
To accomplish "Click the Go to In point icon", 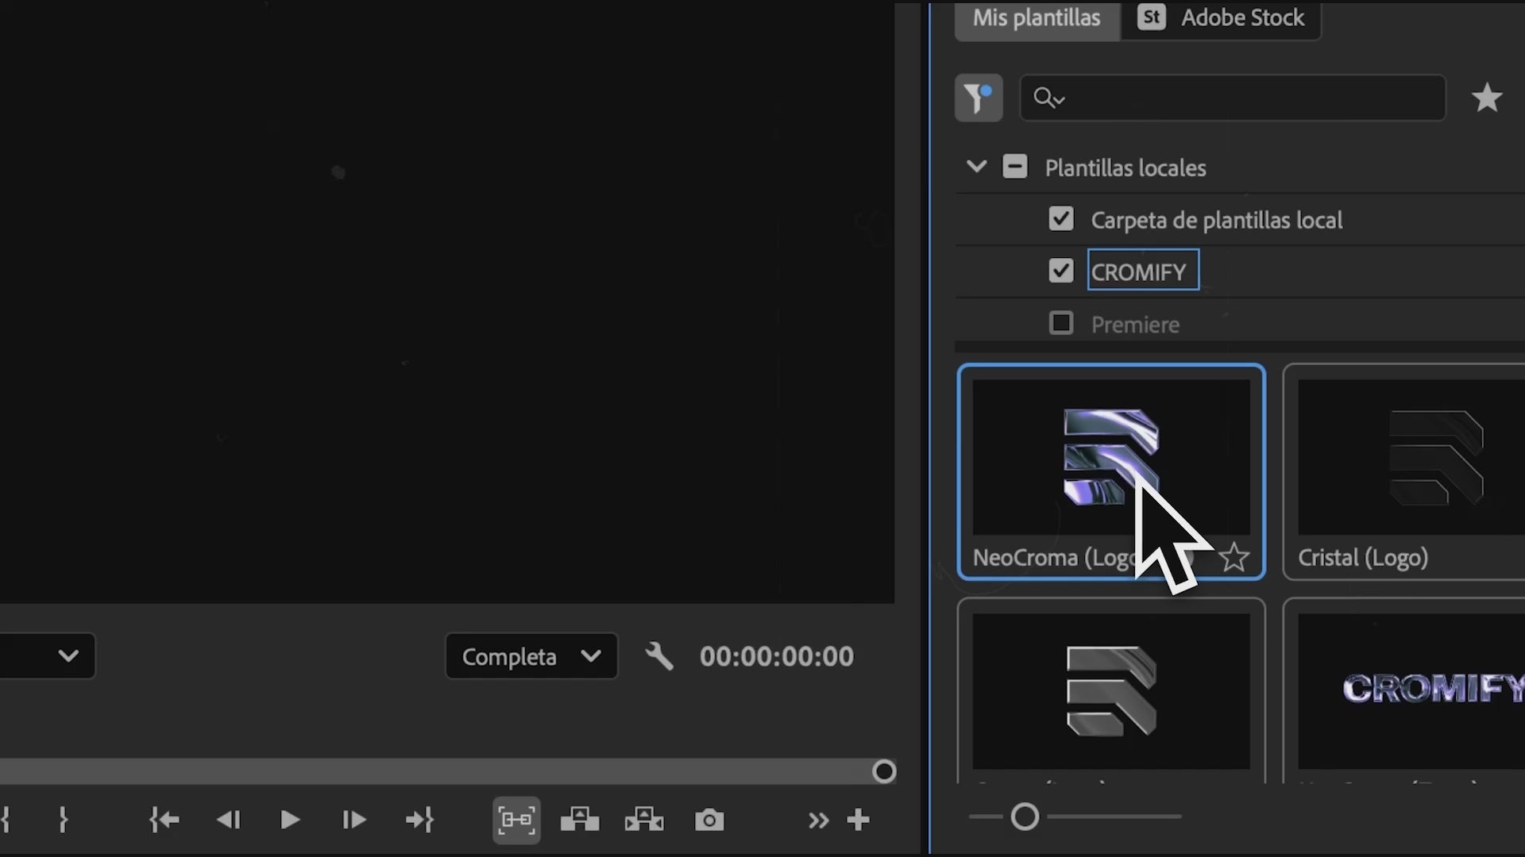I will [x=164, y=820].
